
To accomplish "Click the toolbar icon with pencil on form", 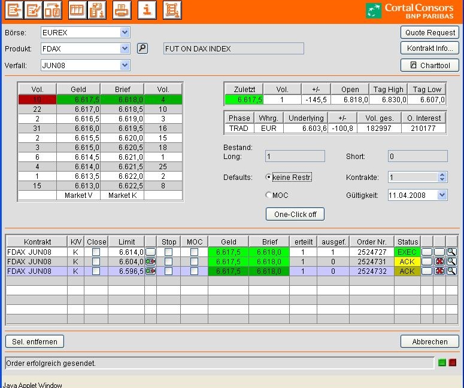I will [x=33, y=10].
